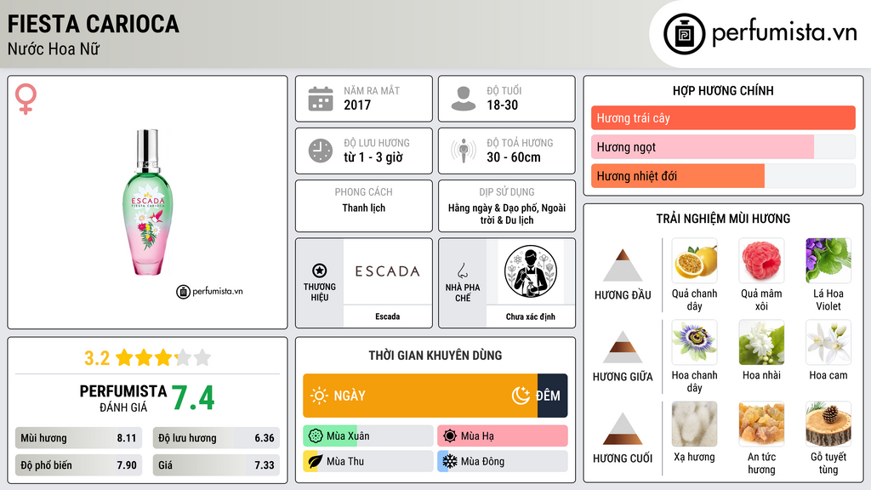Click the person silhouette age icon

[464, 99]
